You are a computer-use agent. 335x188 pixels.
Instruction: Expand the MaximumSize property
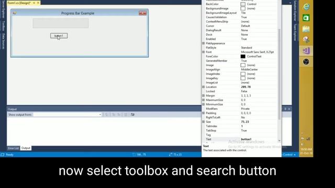(x=204, y=100)
